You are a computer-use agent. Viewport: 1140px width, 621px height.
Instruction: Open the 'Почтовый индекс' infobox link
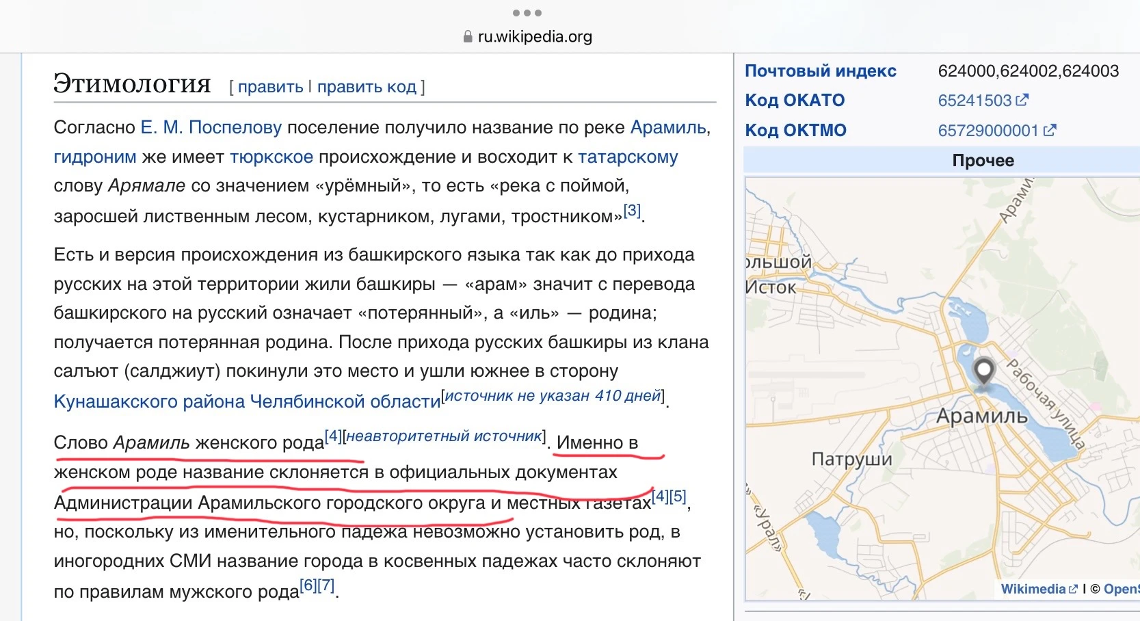click(x=820, y=70)
